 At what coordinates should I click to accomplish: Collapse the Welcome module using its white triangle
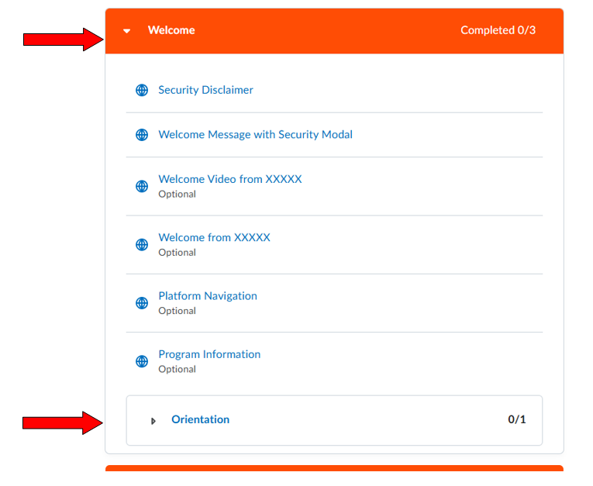pos(127,31)
